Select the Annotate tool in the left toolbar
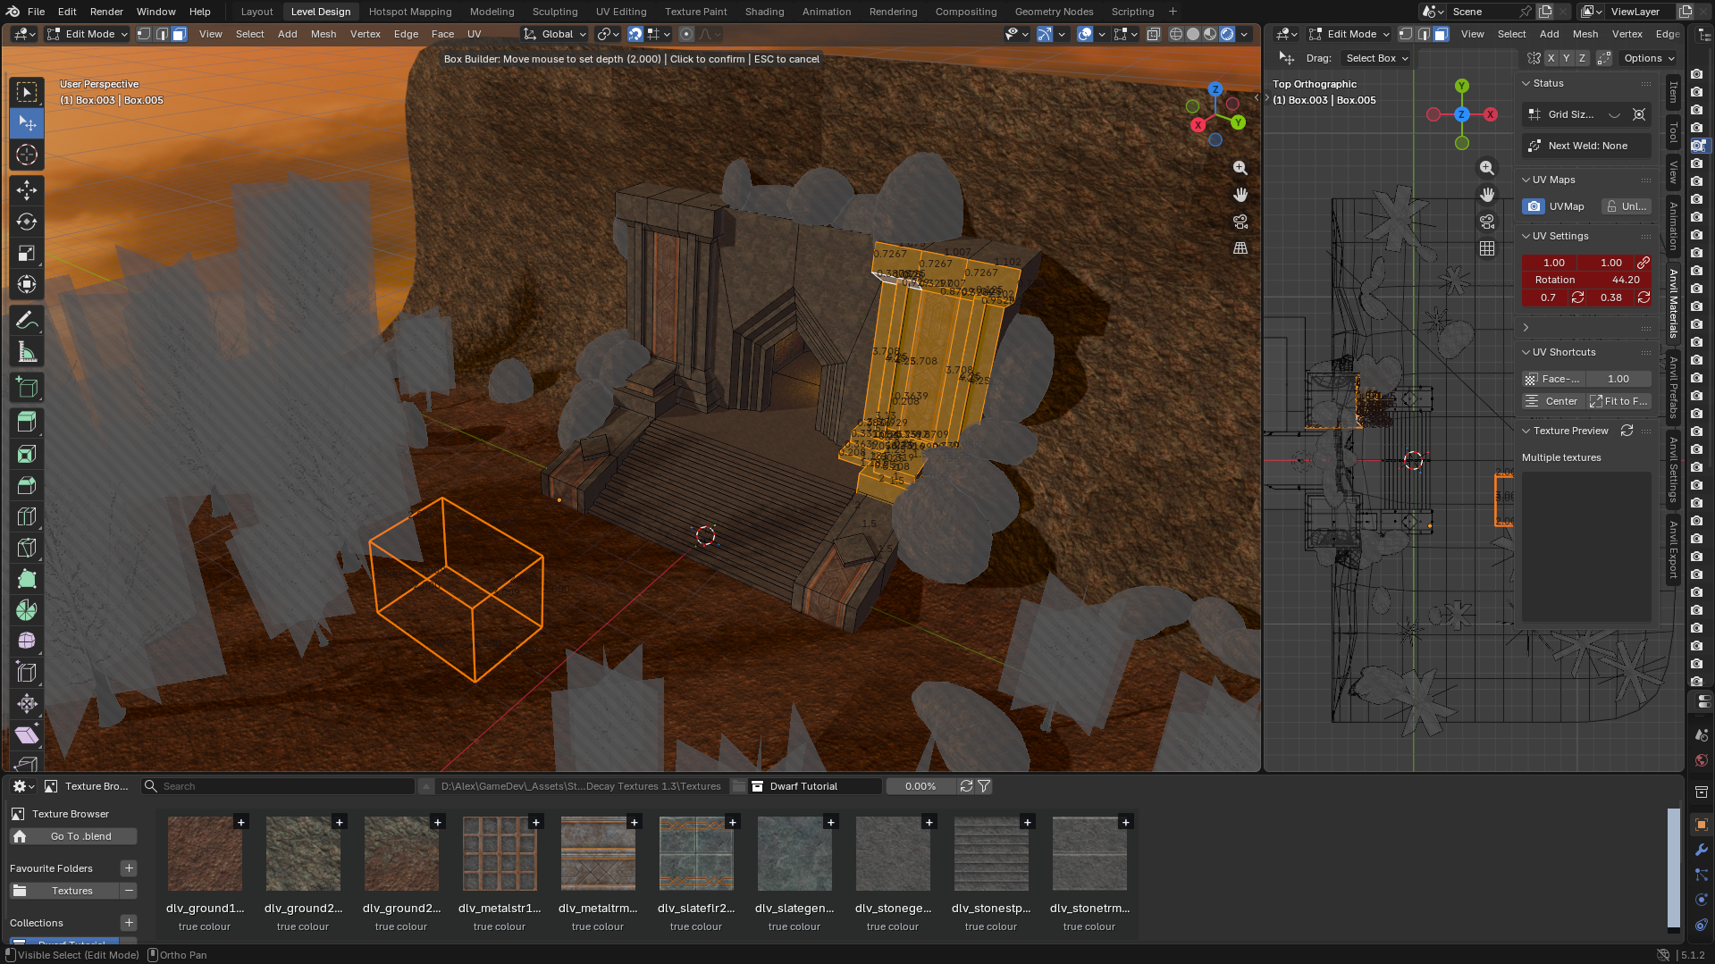 click(x=27, y=320)
